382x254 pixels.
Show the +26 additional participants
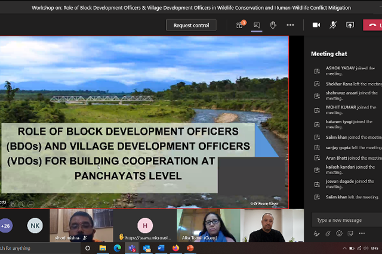coord(6,225)
